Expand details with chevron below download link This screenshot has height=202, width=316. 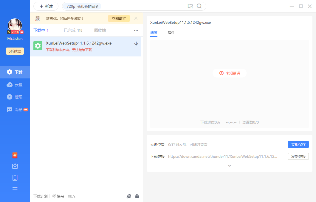229,166
